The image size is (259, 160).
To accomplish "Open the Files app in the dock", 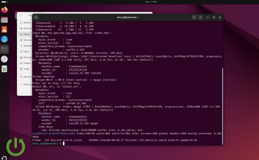I will coord(4,20).
